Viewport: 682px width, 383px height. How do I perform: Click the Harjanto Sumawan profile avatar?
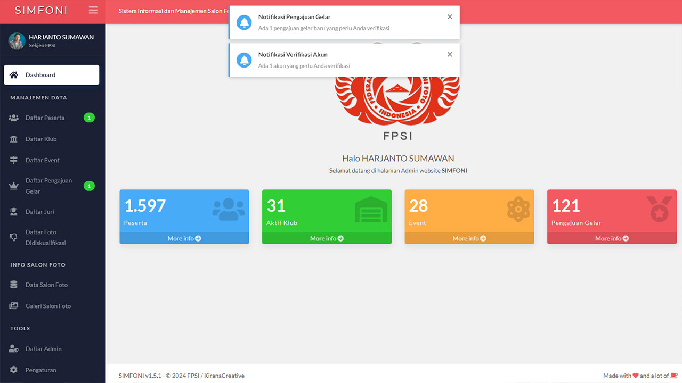coord(17,41)
